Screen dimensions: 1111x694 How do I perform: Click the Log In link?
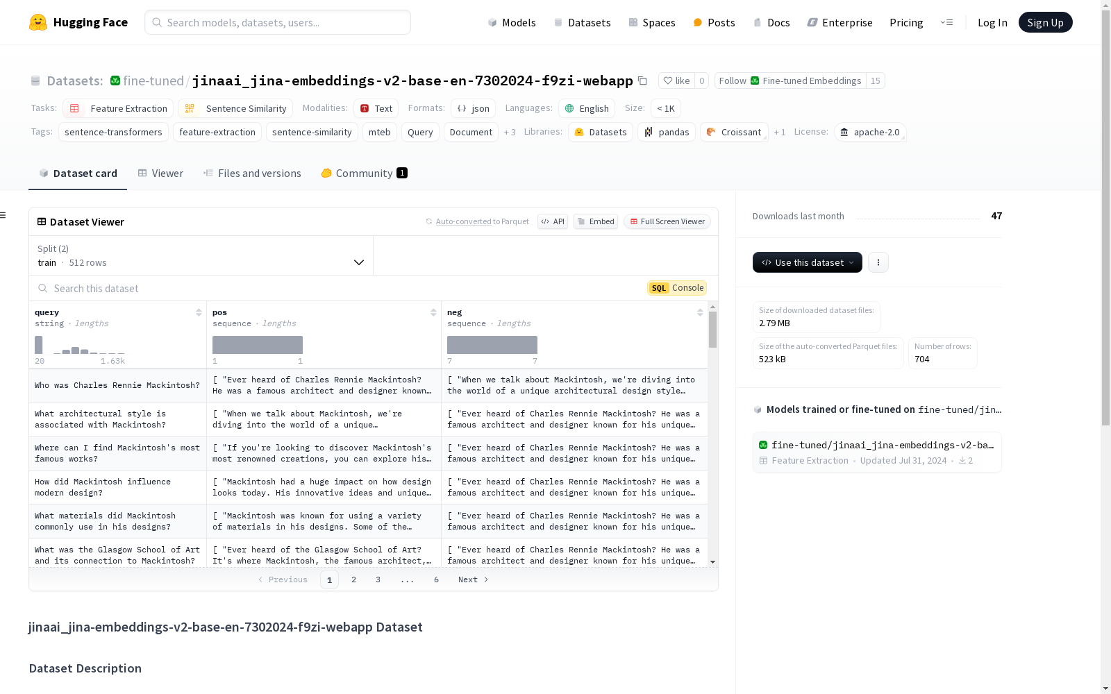(992, 22)
